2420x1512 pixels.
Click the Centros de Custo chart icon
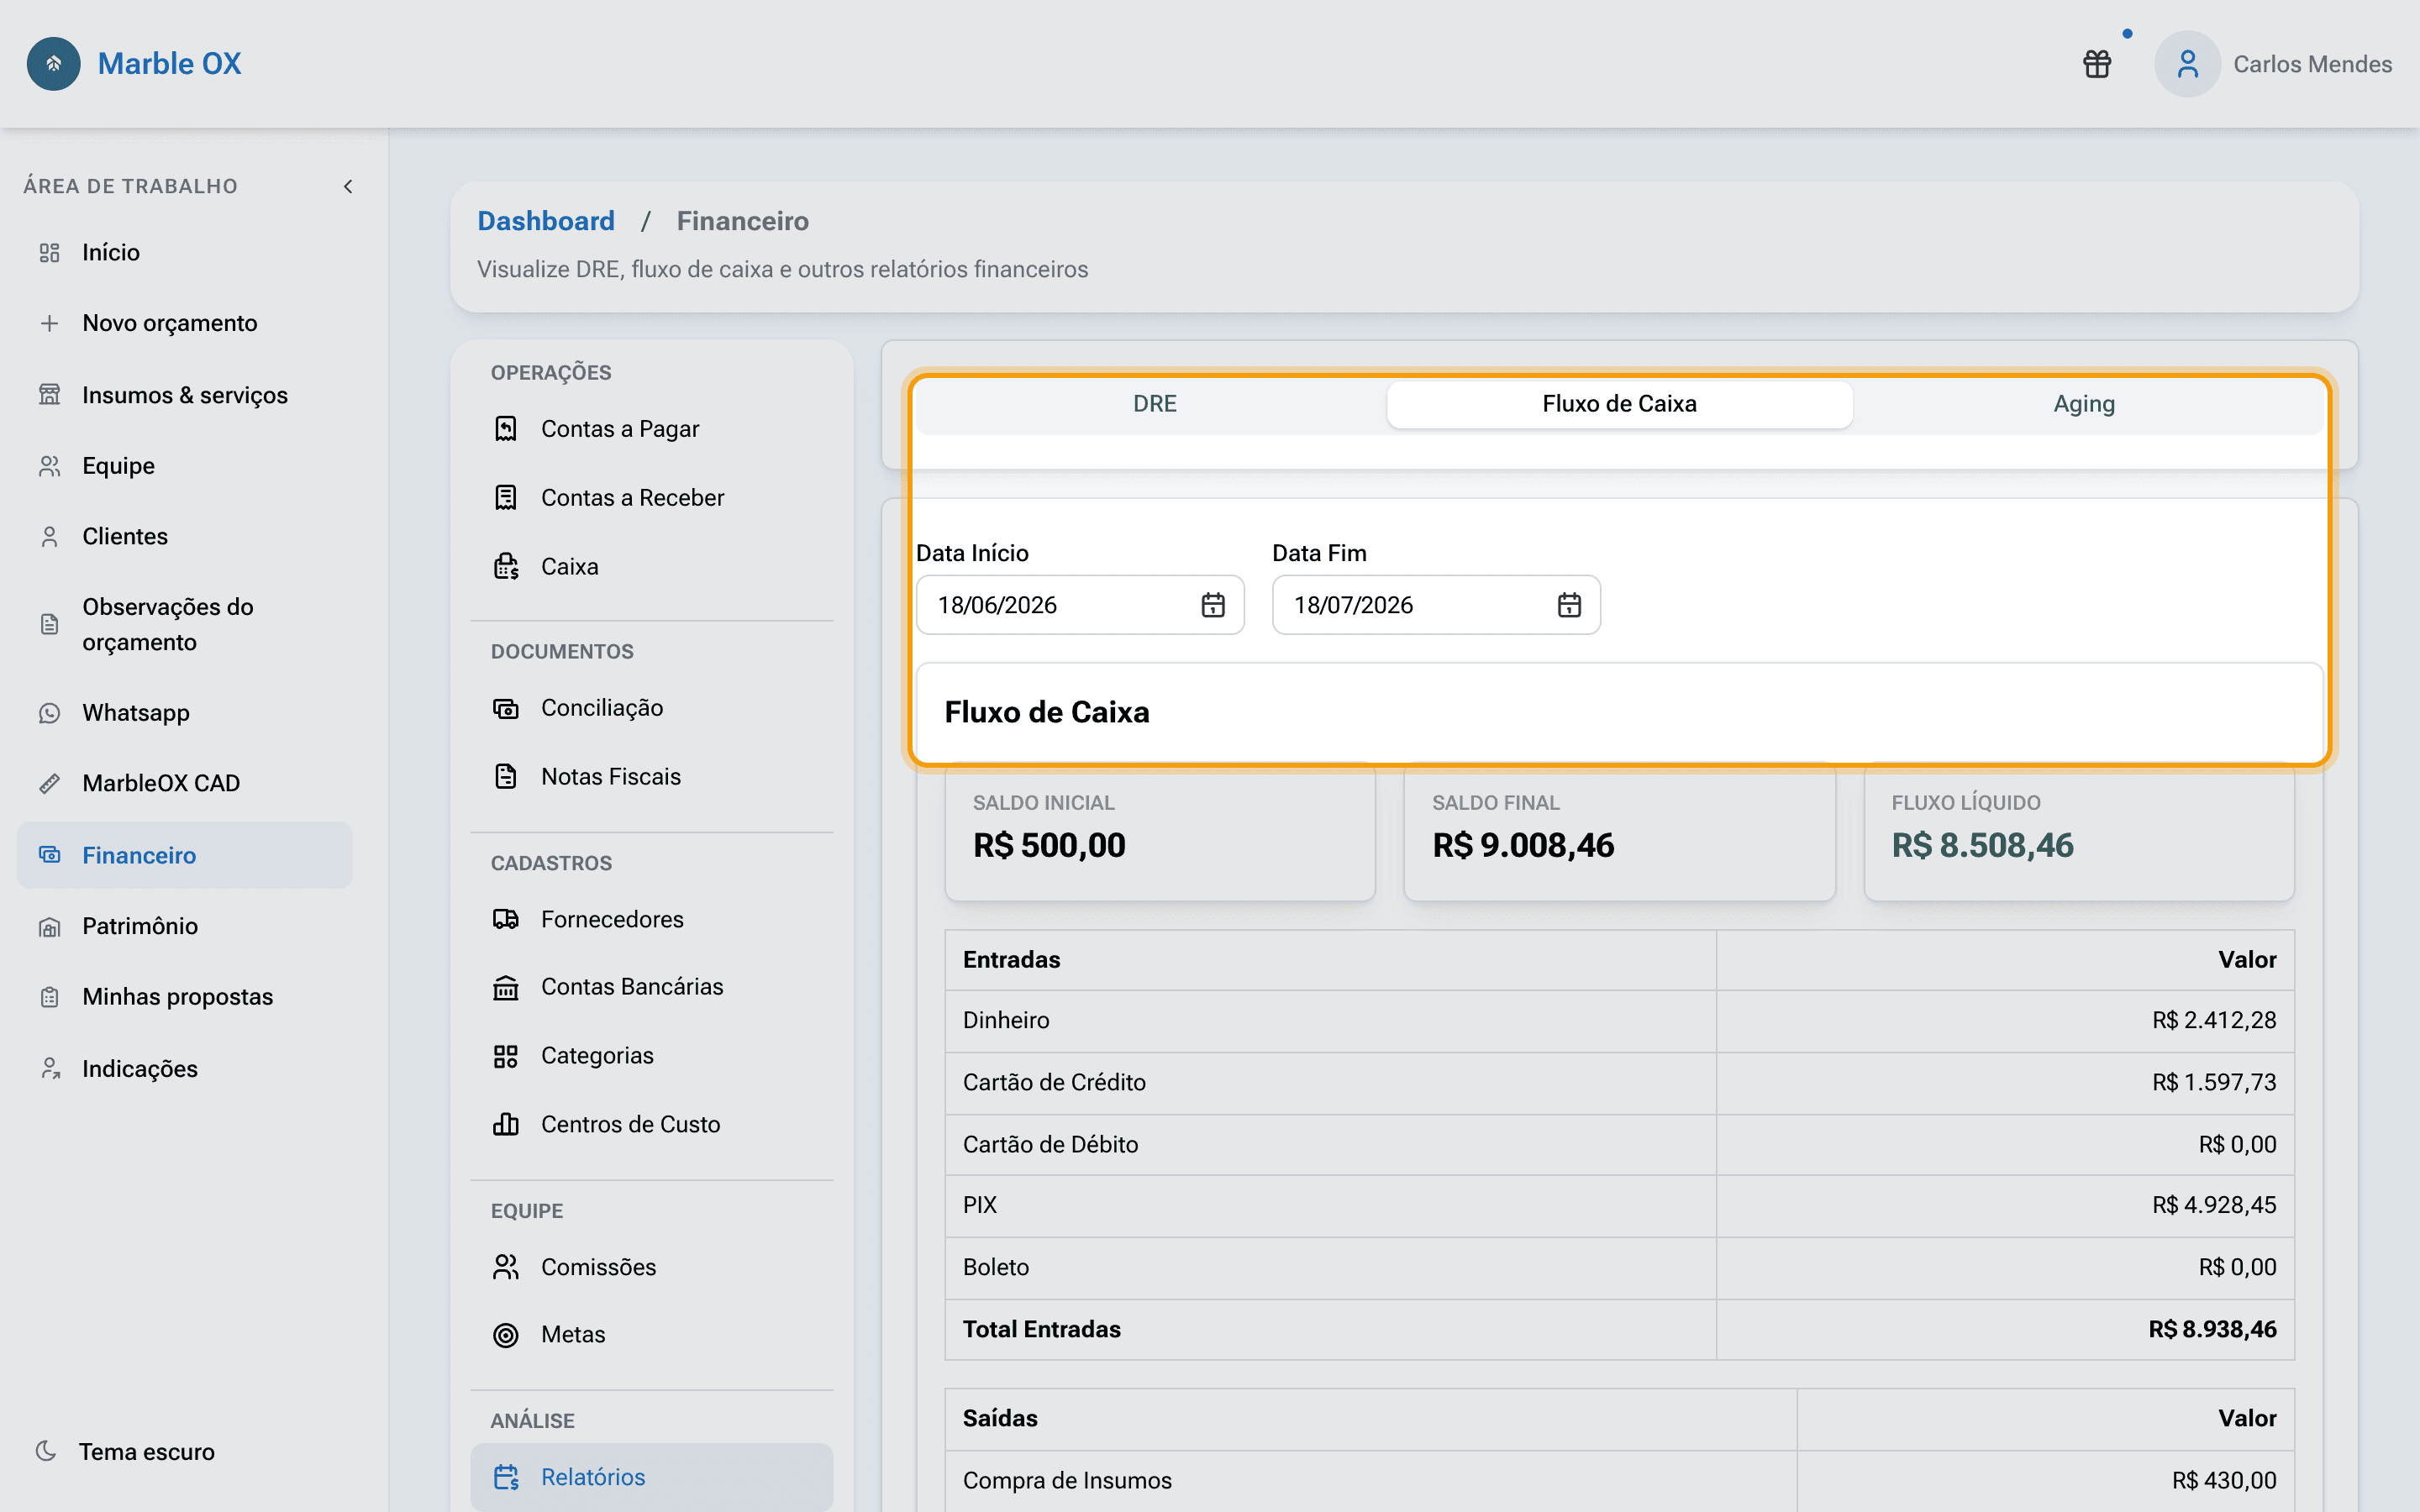506,1125
